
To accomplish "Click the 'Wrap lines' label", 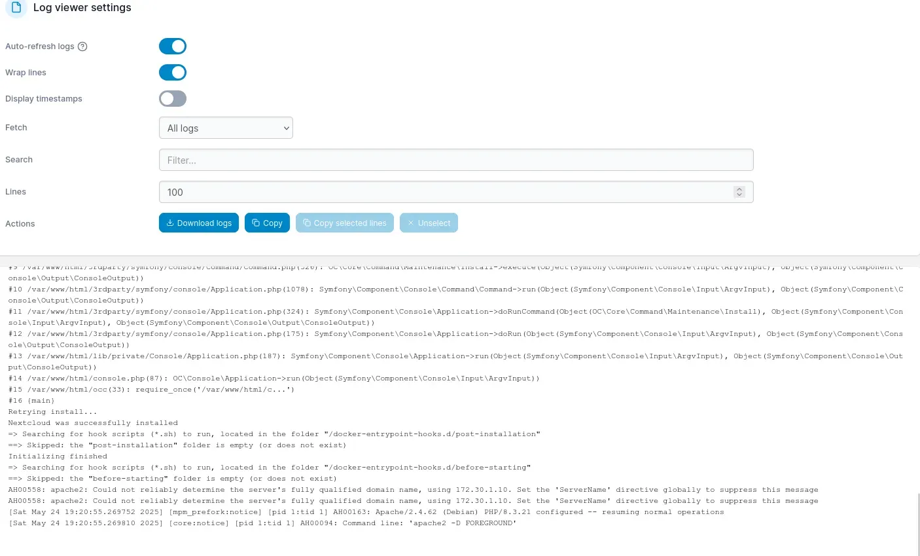I will click(26, 73).
